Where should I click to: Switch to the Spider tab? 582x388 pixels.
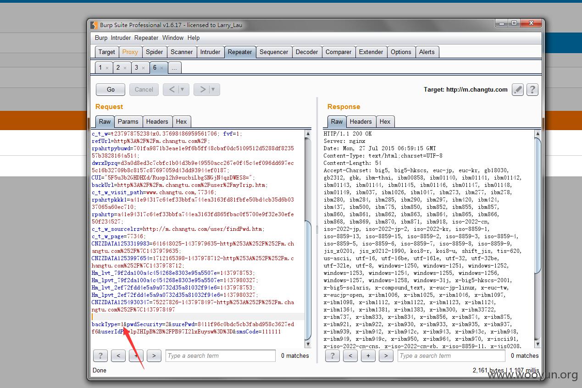[x=155, y=52]
